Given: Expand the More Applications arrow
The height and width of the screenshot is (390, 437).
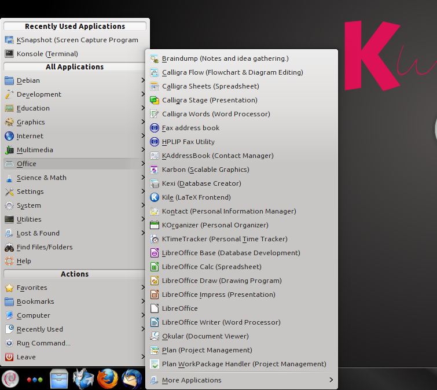Looking at the screenshot, I should coord(331,380).
